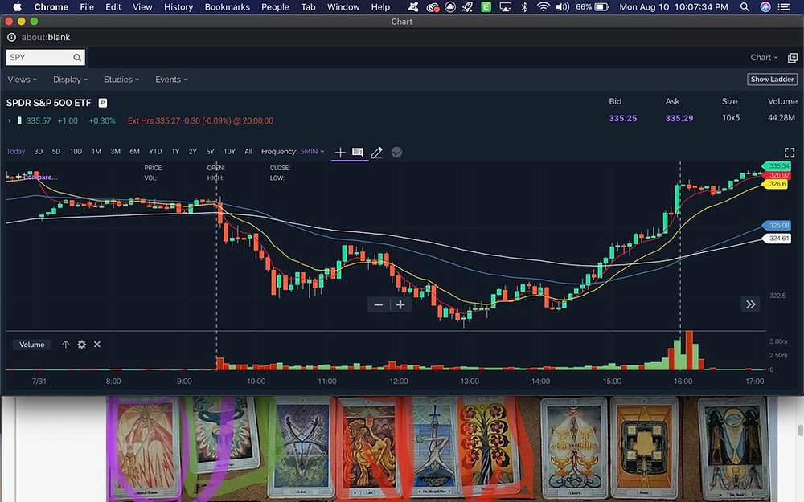Click the yellow 326.6 moving average label
This screenshot has height=502, width=804.
(776, 184)
